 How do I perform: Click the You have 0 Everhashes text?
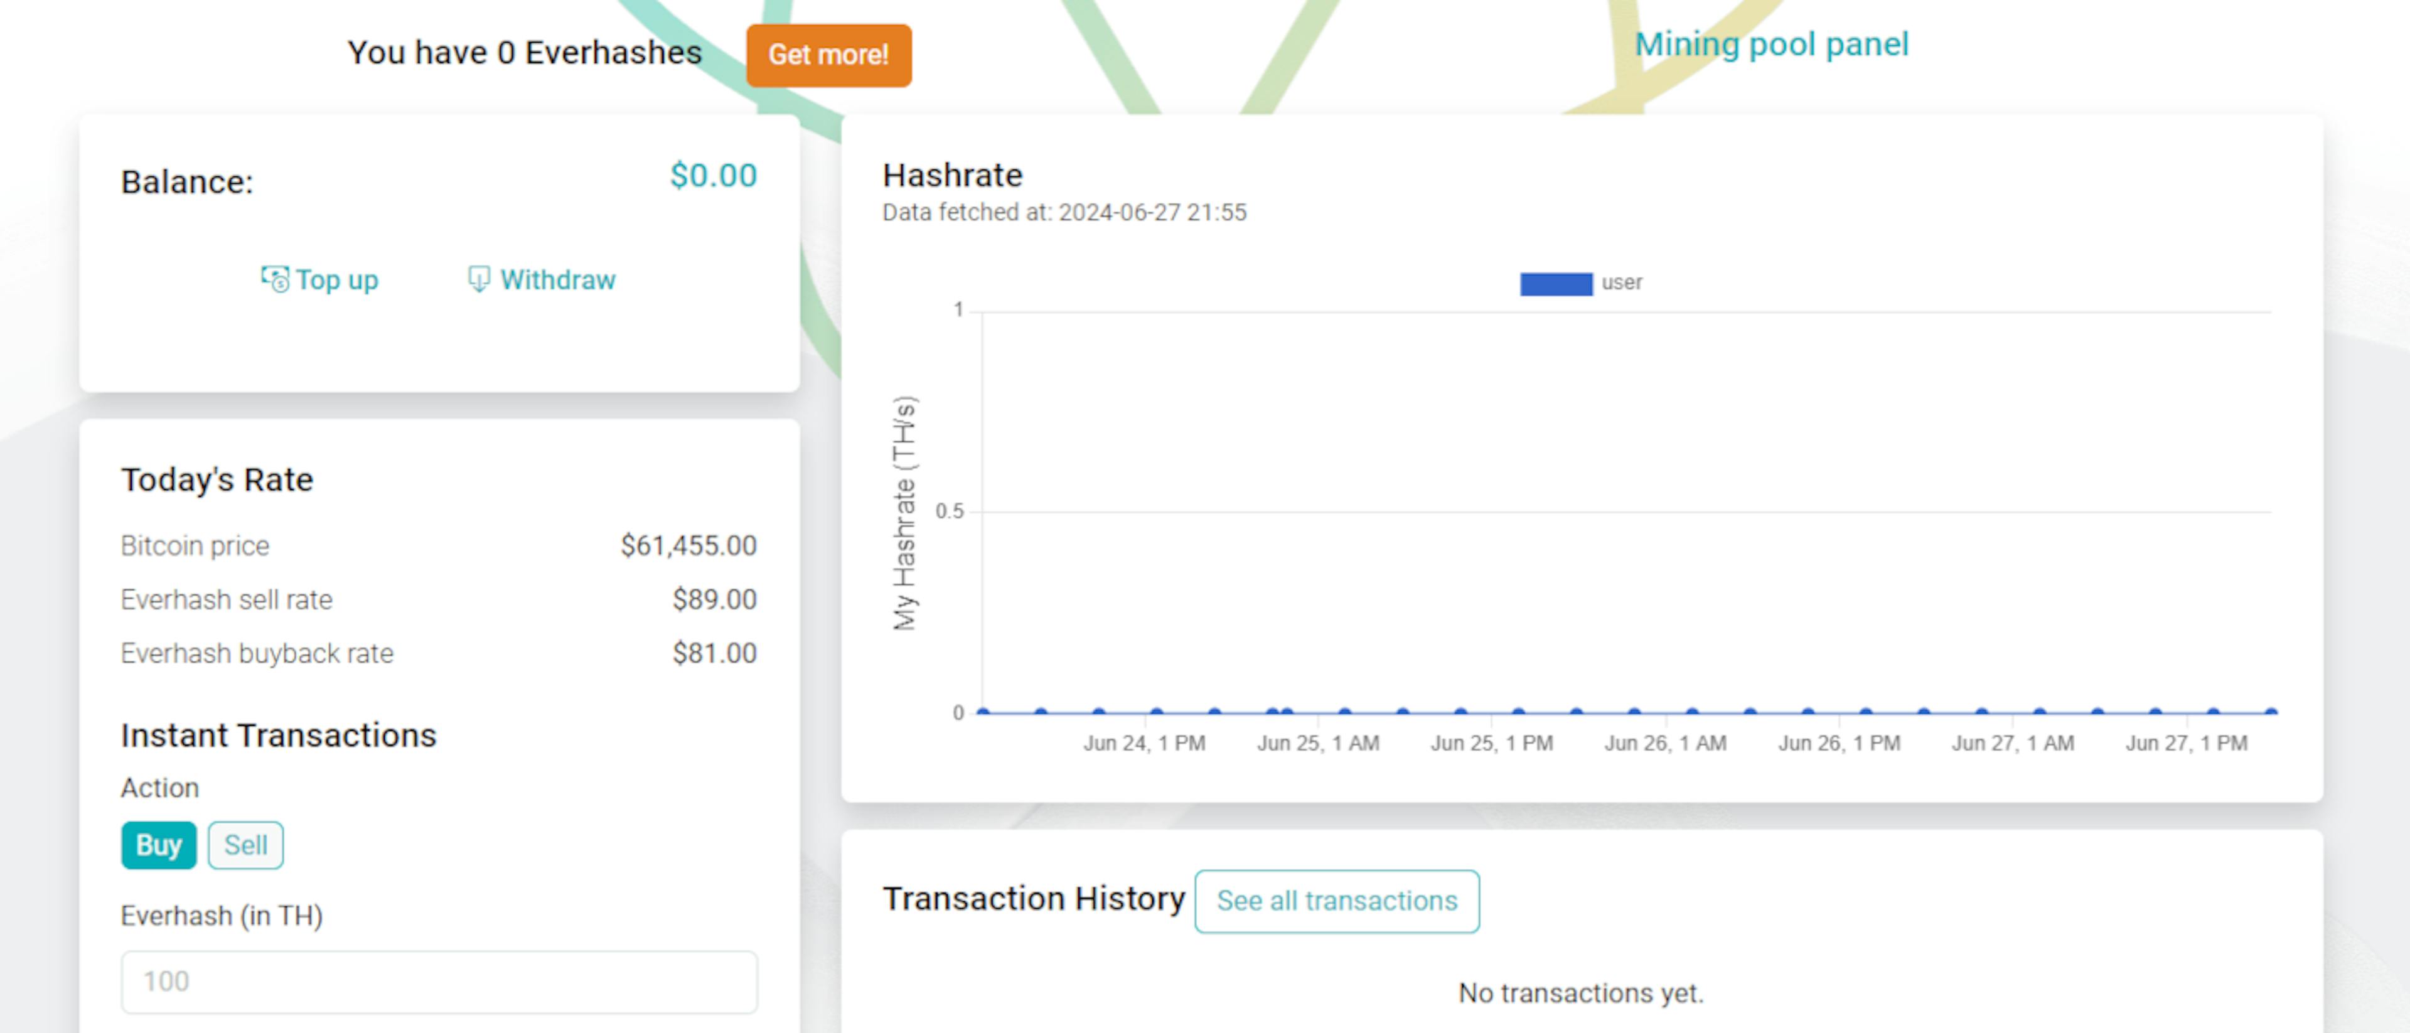[524, 52]
